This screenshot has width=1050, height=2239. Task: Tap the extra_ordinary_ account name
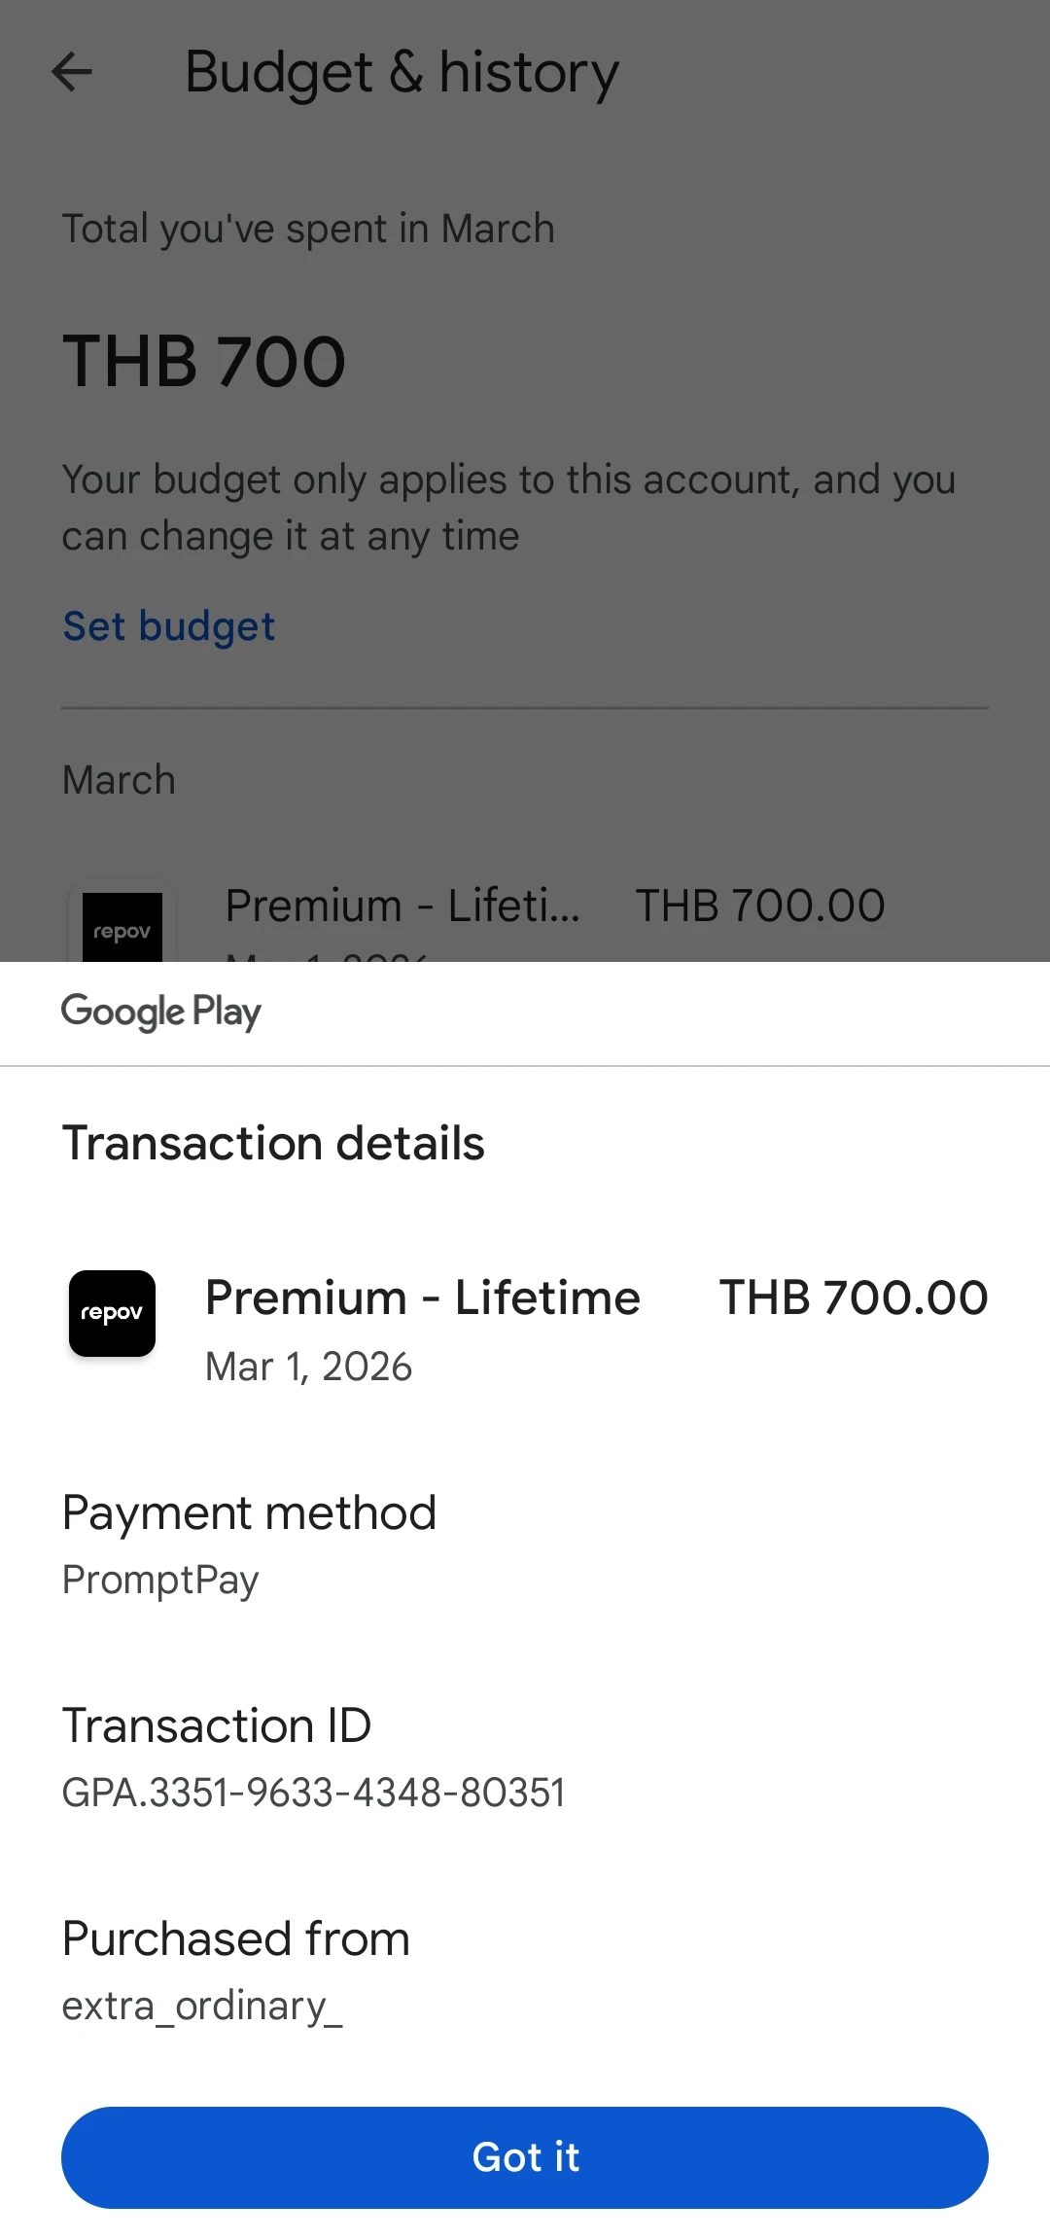(202, 2006)
